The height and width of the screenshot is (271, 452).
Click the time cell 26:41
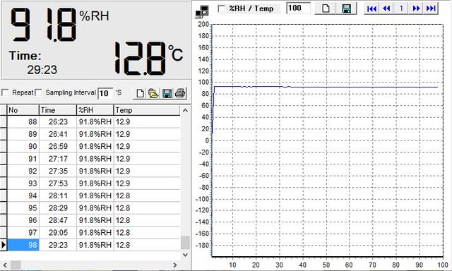coord(58,134)
